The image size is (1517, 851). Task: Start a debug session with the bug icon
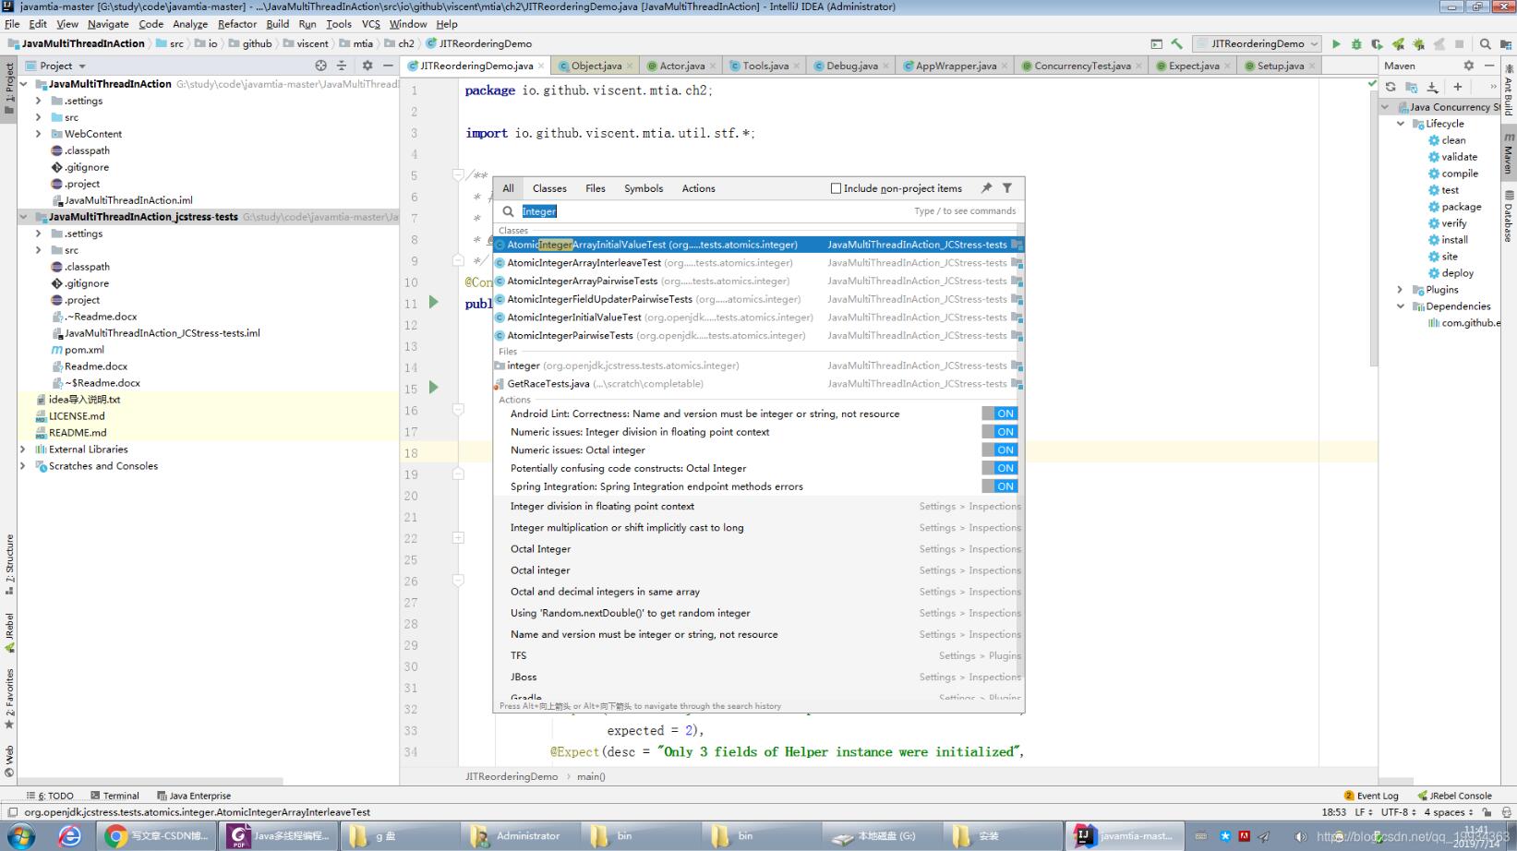(1356, 43)
